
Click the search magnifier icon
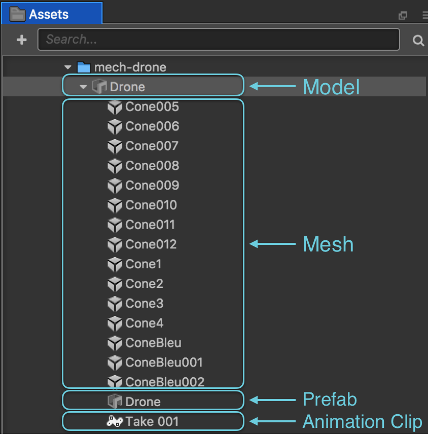coord(418,40)
